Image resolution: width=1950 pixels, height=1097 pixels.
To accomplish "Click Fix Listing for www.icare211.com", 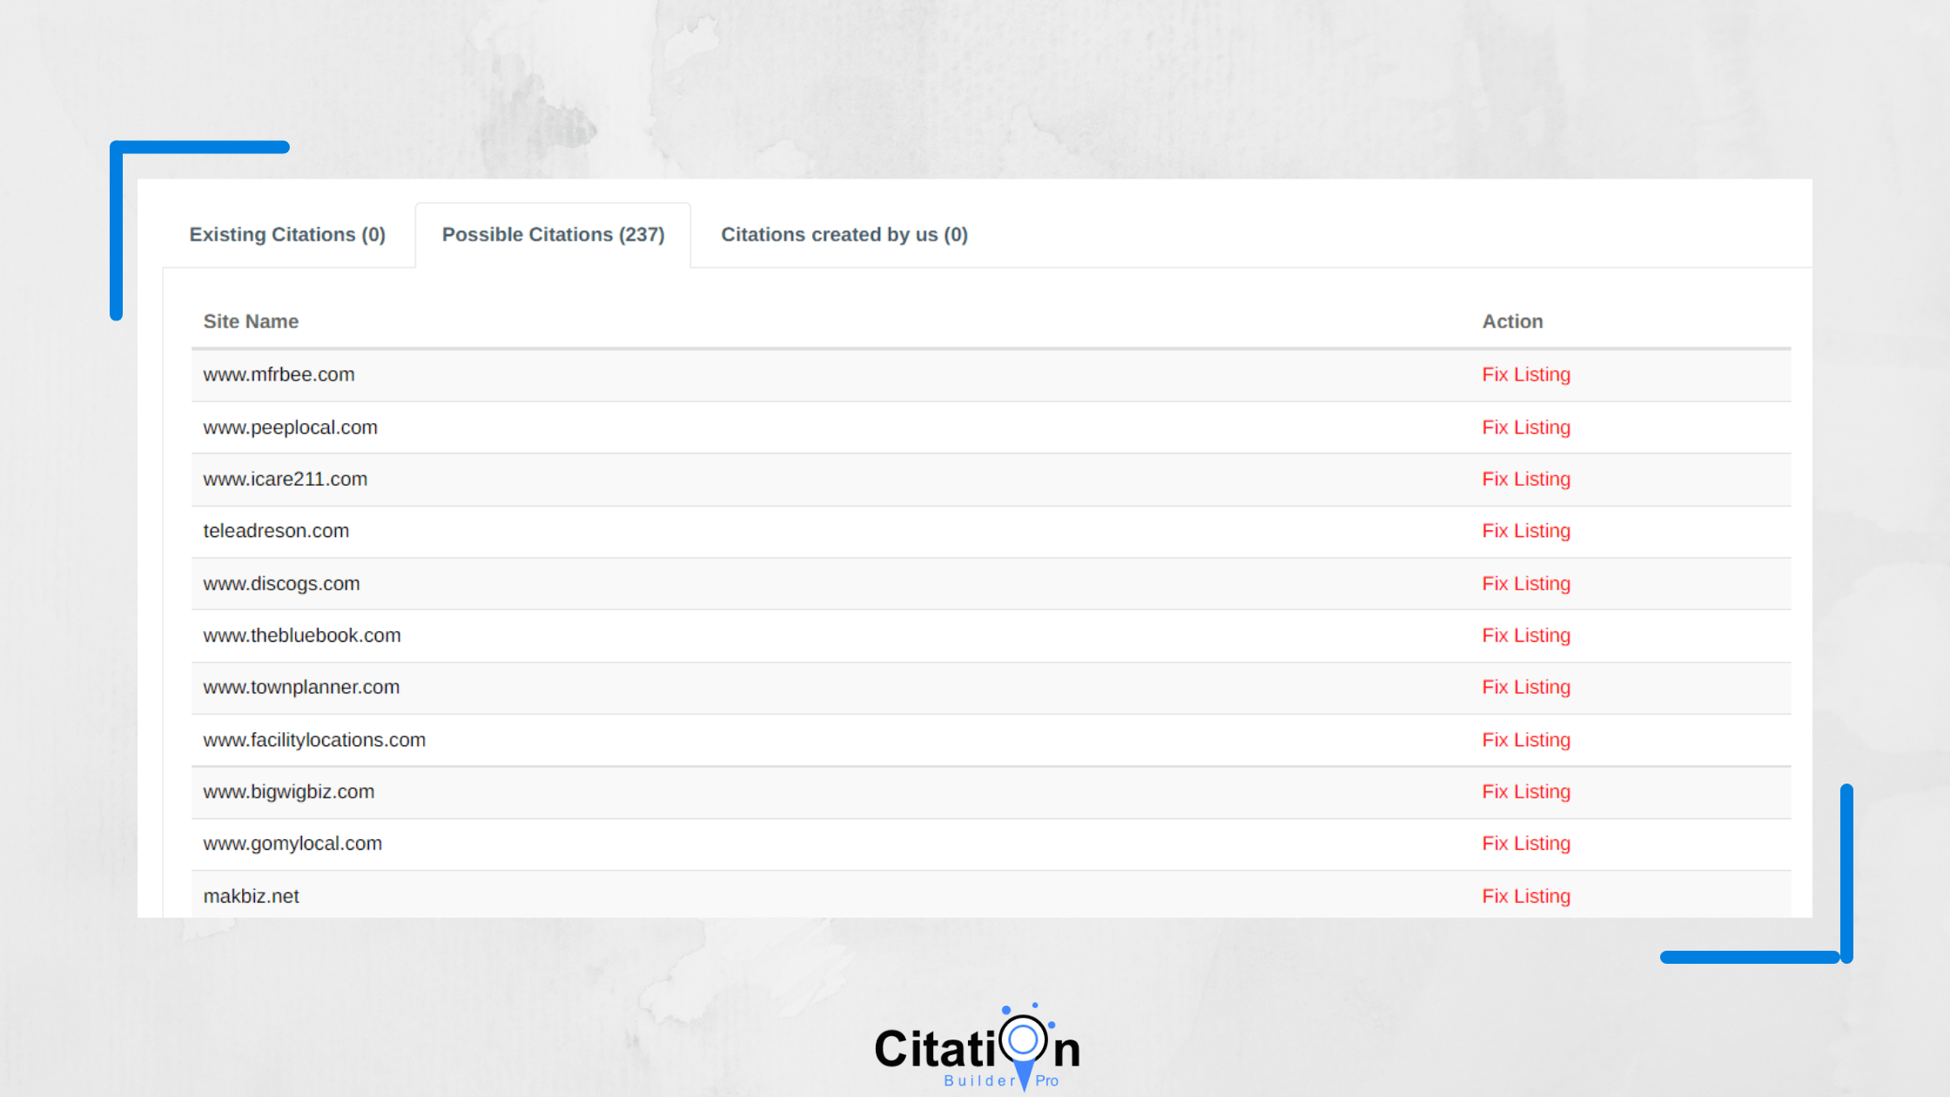I will (x=1525, y=478).
